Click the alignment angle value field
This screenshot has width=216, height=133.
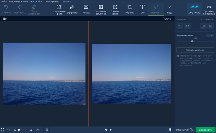tap(210, 35)
